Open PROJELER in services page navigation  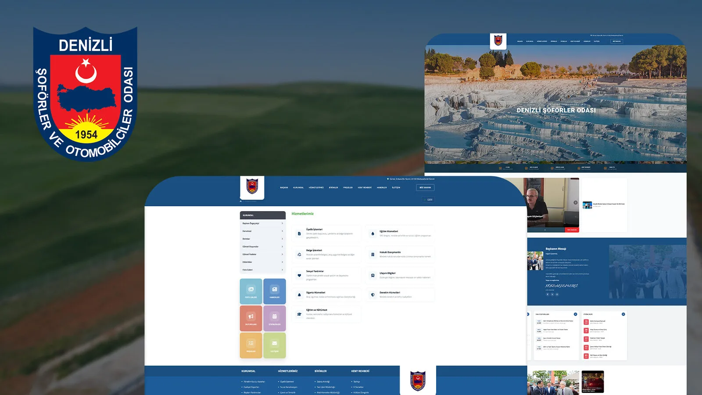coord(348,187)
